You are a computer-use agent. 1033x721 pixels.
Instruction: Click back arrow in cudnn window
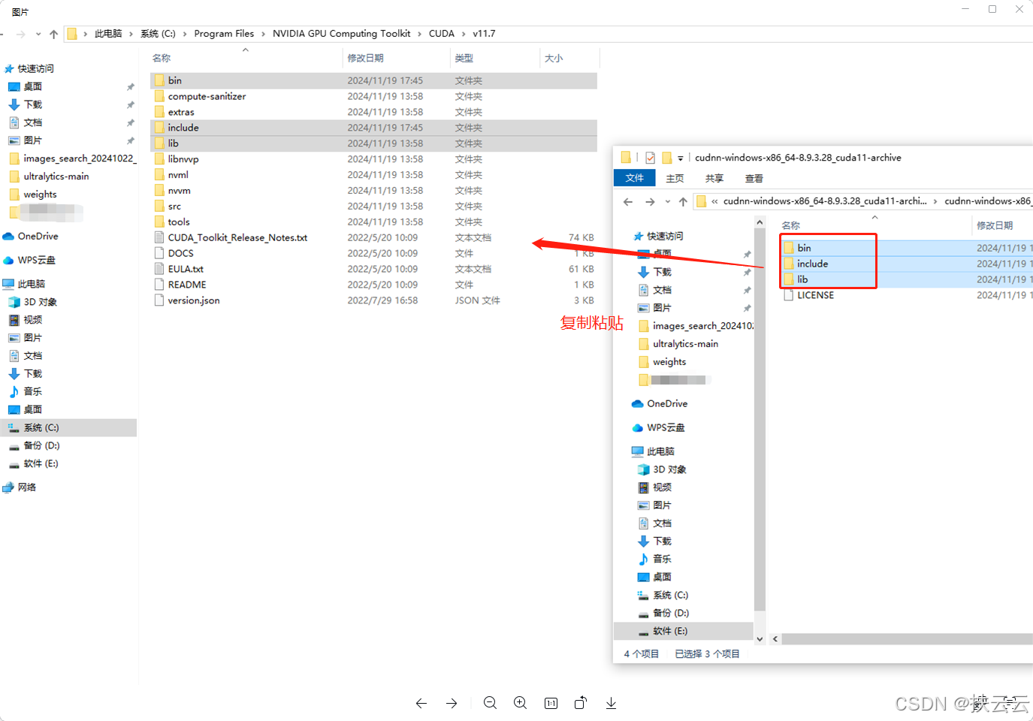[x=628, y=201]
